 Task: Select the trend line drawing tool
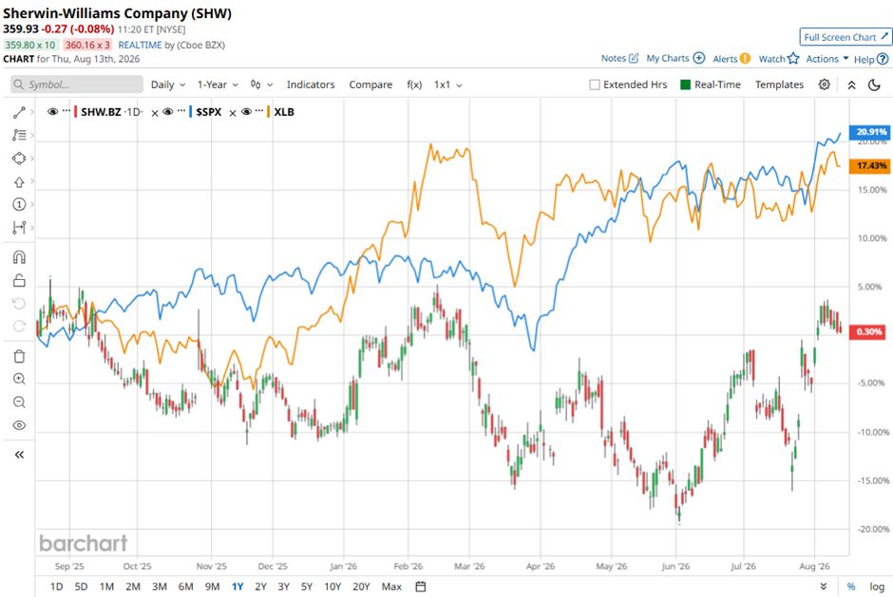click(19, 112)
